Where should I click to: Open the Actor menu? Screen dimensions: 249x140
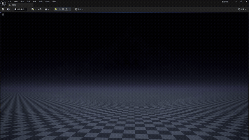(x=47, y=2)
